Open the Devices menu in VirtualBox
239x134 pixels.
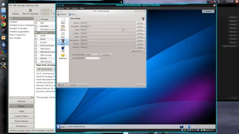point(75,8)
